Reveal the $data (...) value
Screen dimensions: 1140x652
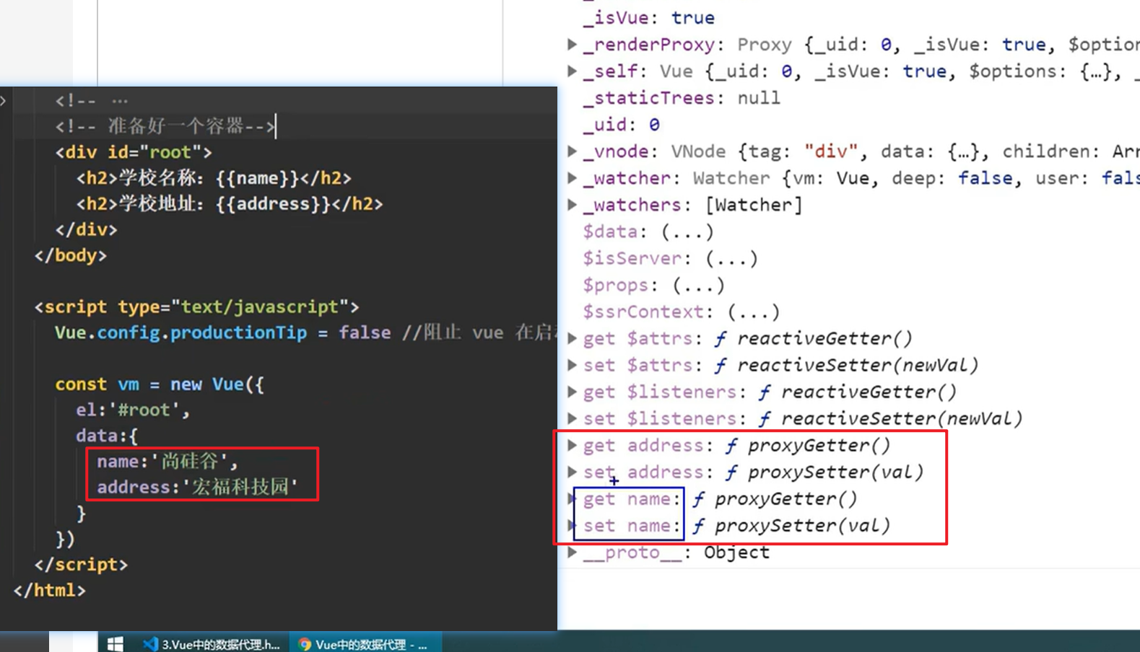[x=688, y=232]
